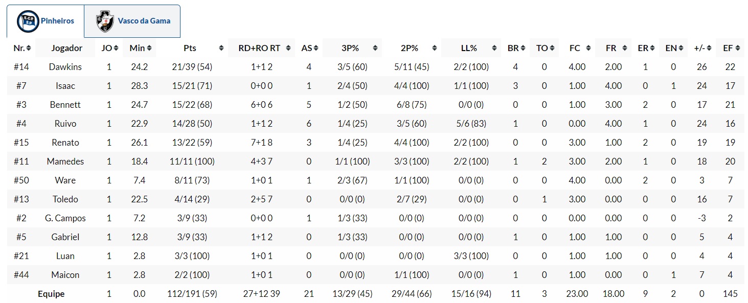This screenshot has height=303, width=748.
Task: Sort table by Nr. column arrows
Action: pos(29,48)
